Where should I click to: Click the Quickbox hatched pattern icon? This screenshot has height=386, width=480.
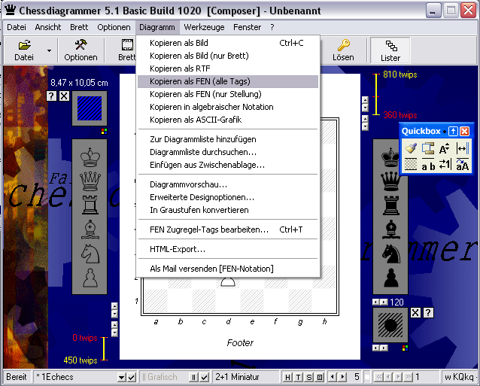[x=411, y=164]
